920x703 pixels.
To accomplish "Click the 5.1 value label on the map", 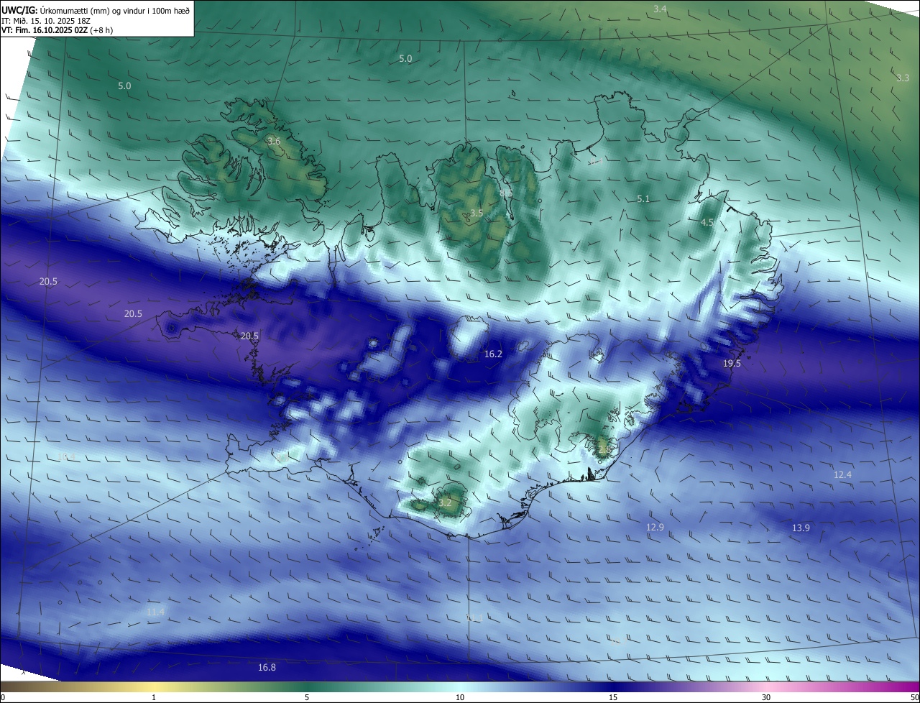I will tap(643, 199).
